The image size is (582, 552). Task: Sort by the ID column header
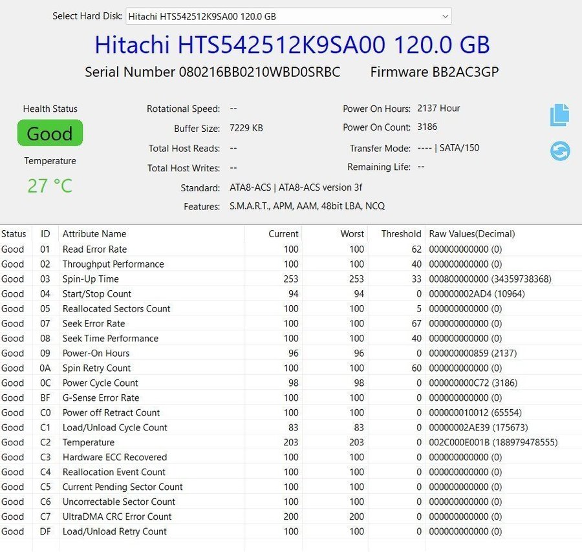tap(45, 234)
